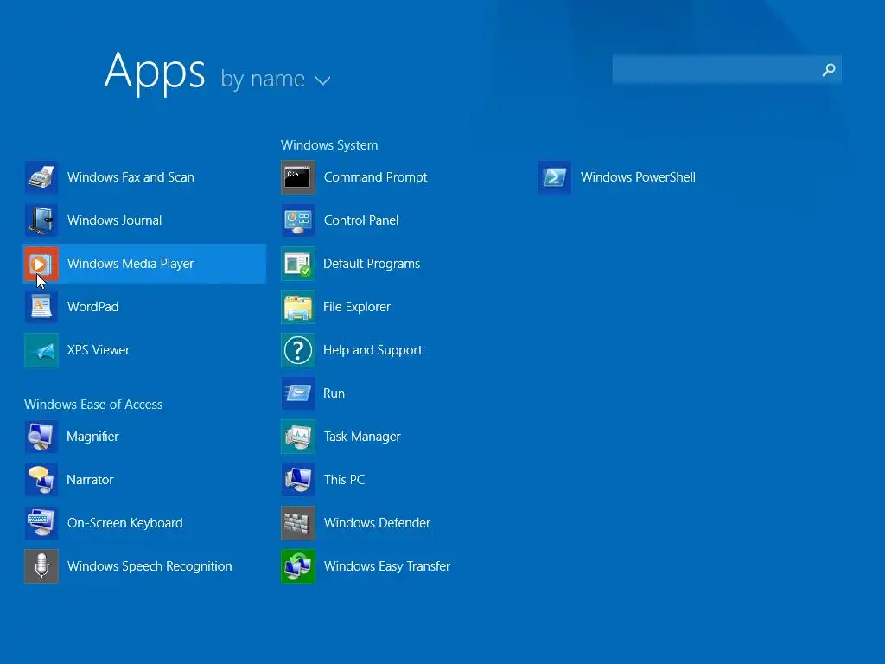
Task: Select the 'Run' label
Action: 334,393
